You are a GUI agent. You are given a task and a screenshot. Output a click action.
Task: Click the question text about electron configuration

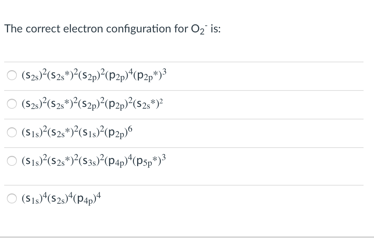pyautogui.click(x=112, y=29)
